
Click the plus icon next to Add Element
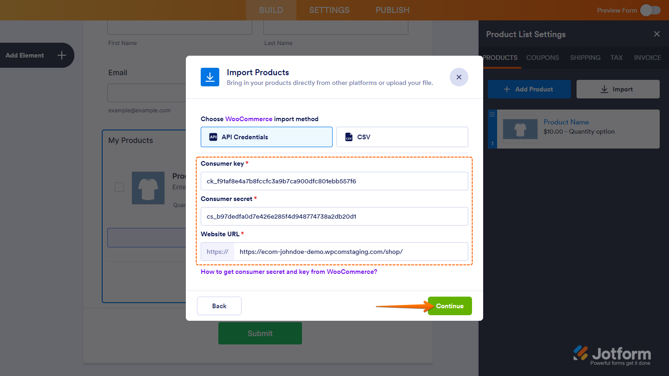[x=61, y=55]
